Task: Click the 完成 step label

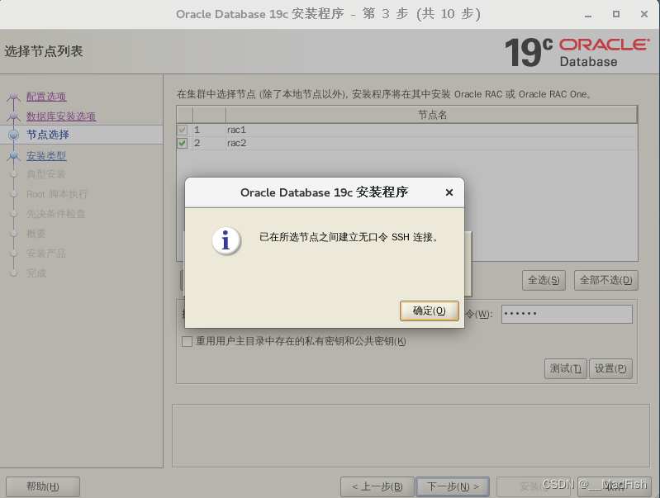Action: pos(36,273)
